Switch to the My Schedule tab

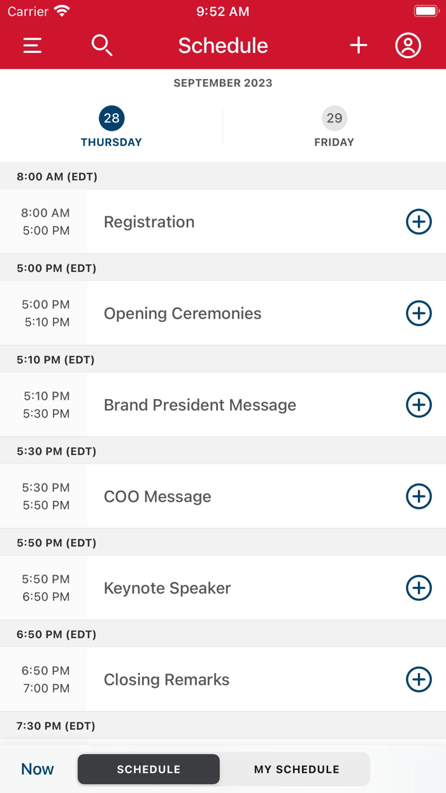click(296, 769)
